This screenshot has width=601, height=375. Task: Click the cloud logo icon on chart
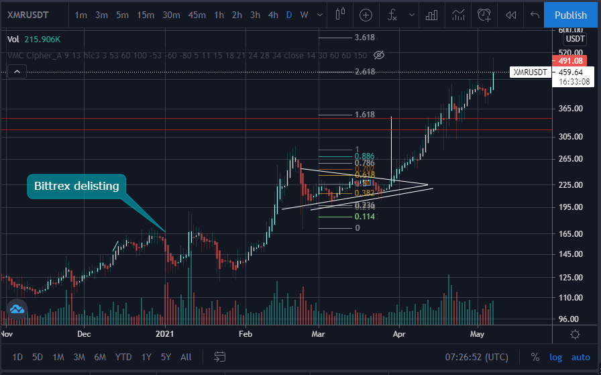17,309
